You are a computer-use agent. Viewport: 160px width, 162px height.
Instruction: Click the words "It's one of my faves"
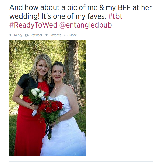(74, 16)
